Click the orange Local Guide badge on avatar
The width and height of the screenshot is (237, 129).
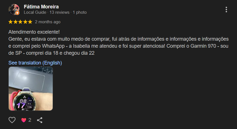pos(17,13)
